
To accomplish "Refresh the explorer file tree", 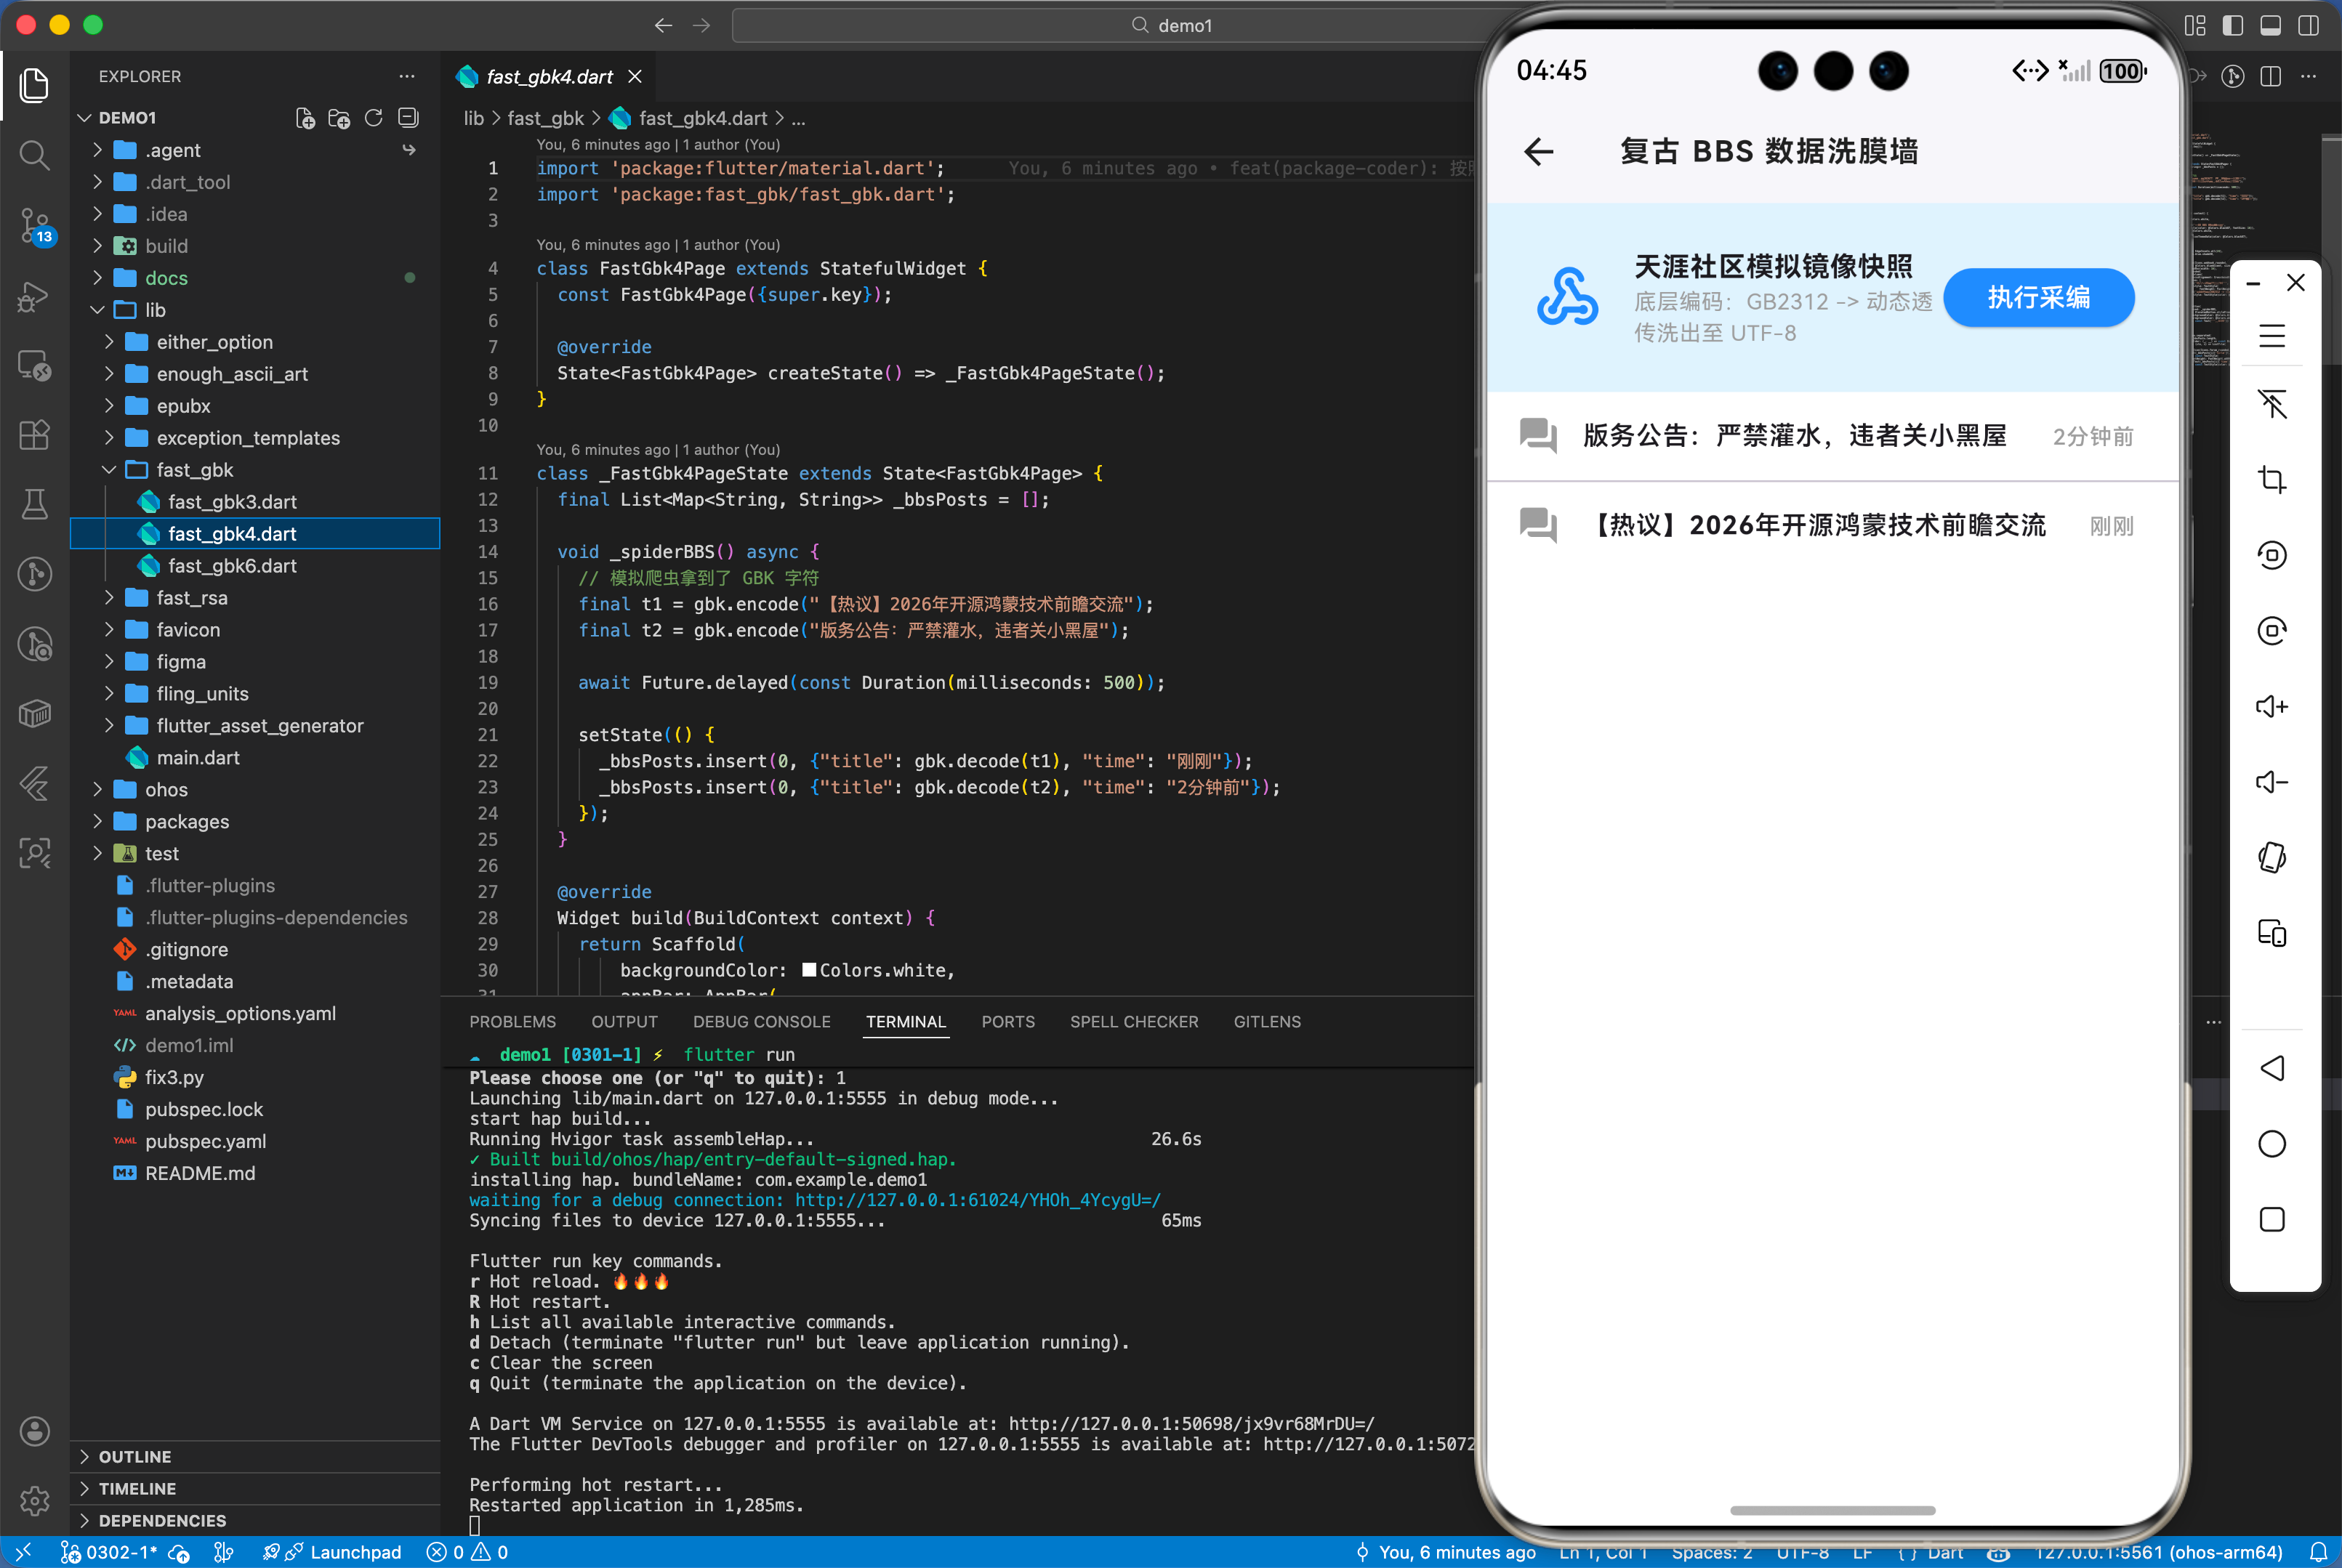I will click(373, 118).
